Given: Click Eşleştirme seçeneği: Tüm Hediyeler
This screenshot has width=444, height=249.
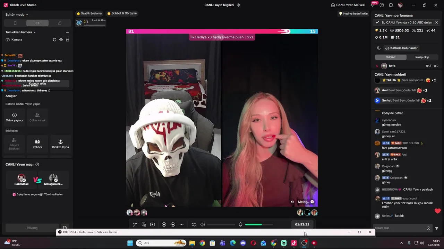Looking at the screenshot, I should tap(37, 194).
